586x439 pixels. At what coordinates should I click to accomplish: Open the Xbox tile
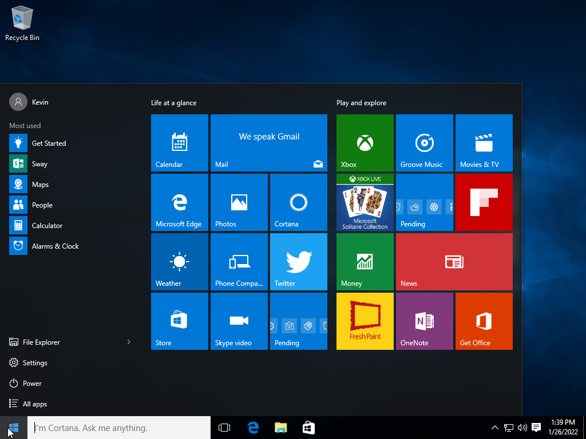coord(365,143)
